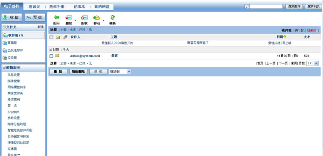Click the 彻底删除 button
323x156 pixels.
click(x=79, y=72)
